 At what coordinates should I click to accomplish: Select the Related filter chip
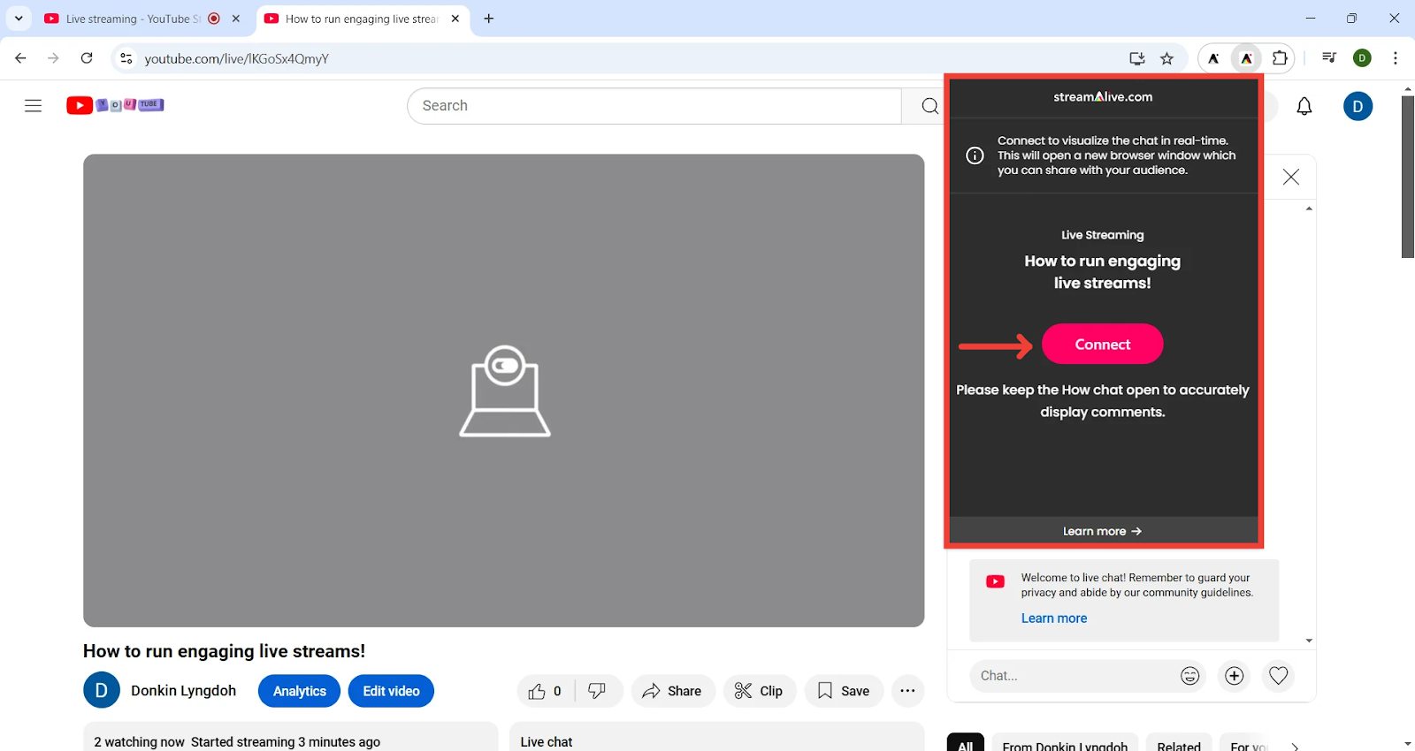tap(1179, 744)
